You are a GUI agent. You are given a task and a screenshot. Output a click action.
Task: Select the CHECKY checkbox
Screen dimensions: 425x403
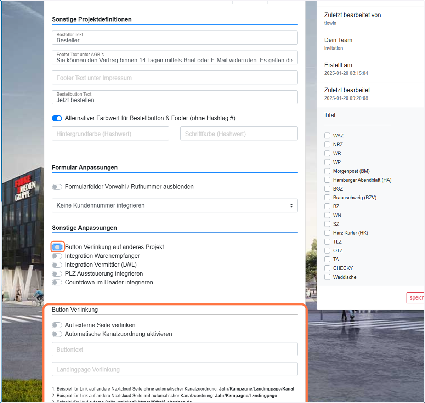point(327,268)
